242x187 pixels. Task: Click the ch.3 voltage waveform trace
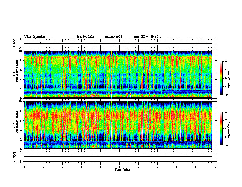118,157
